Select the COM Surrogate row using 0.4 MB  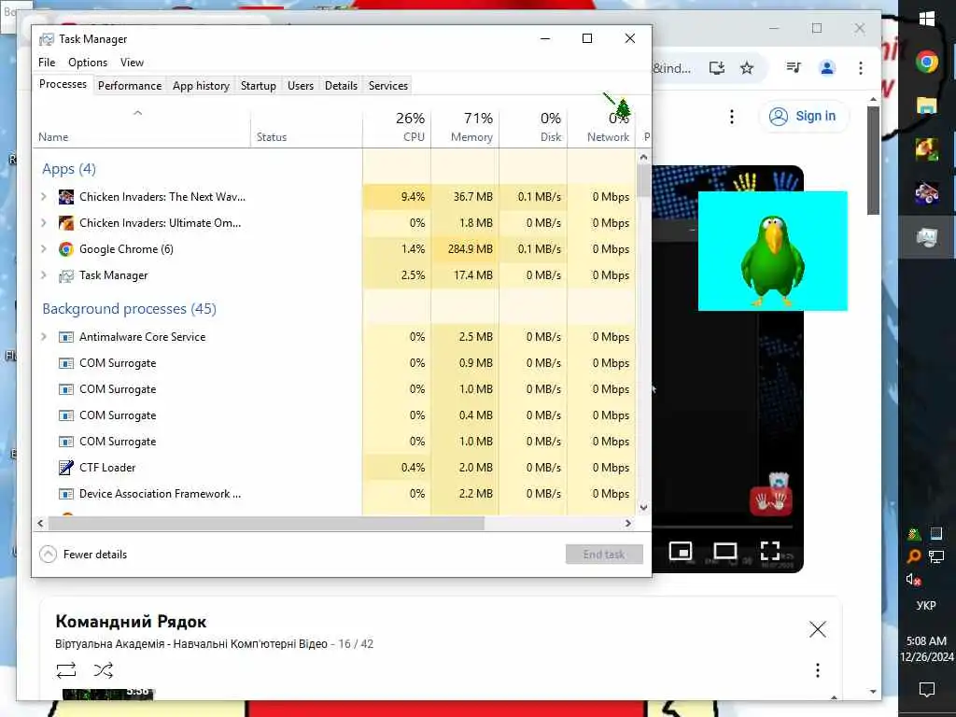click(333, 415)
